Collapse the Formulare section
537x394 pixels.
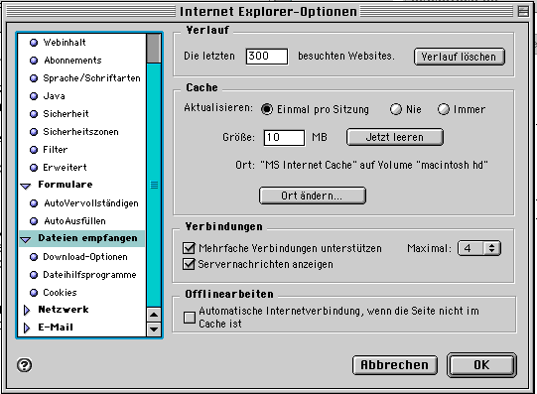[26, 186]
